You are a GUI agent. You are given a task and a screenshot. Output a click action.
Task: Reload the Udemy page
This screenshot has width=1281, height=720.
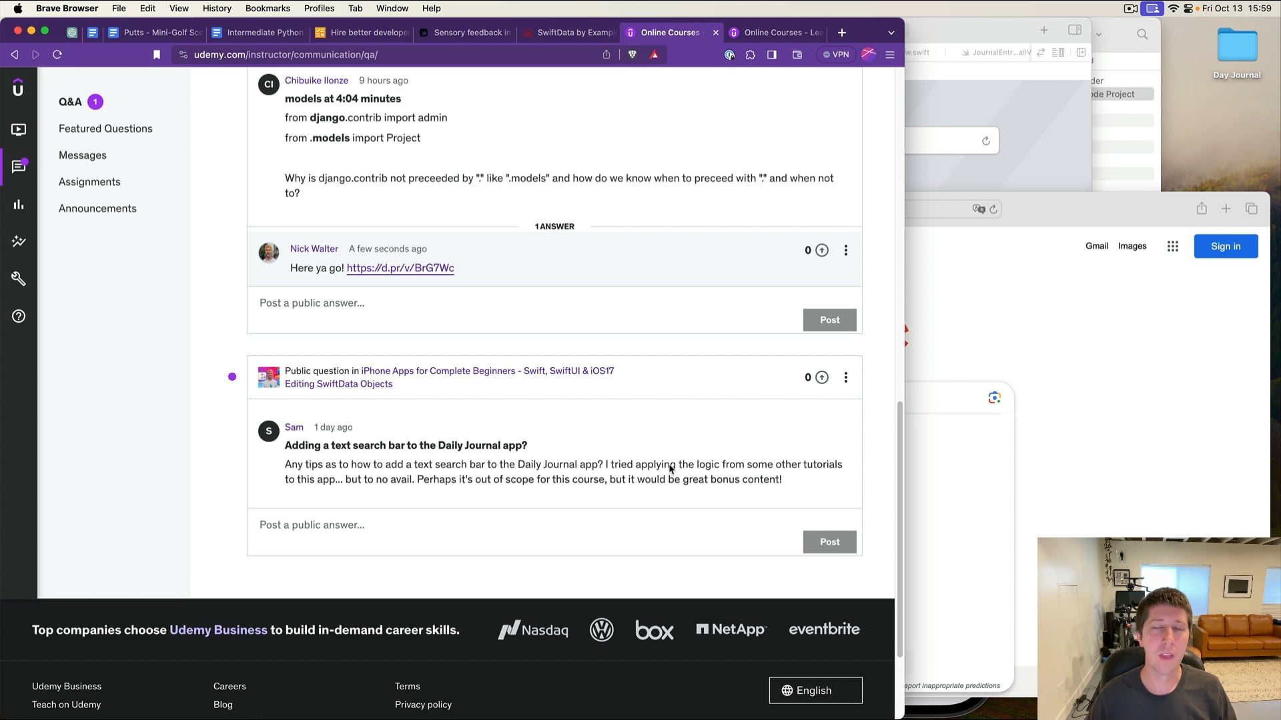click(x=57, y=55)
